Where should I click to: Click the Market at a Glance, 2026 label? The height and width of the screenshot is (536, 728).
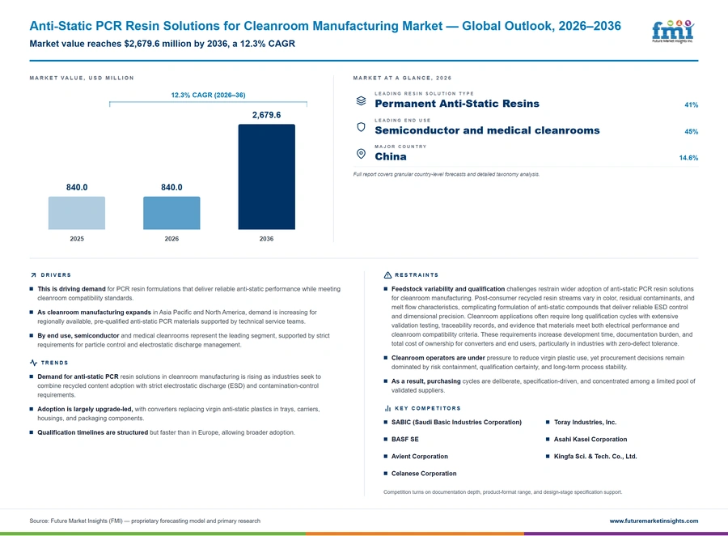point(402,78)
